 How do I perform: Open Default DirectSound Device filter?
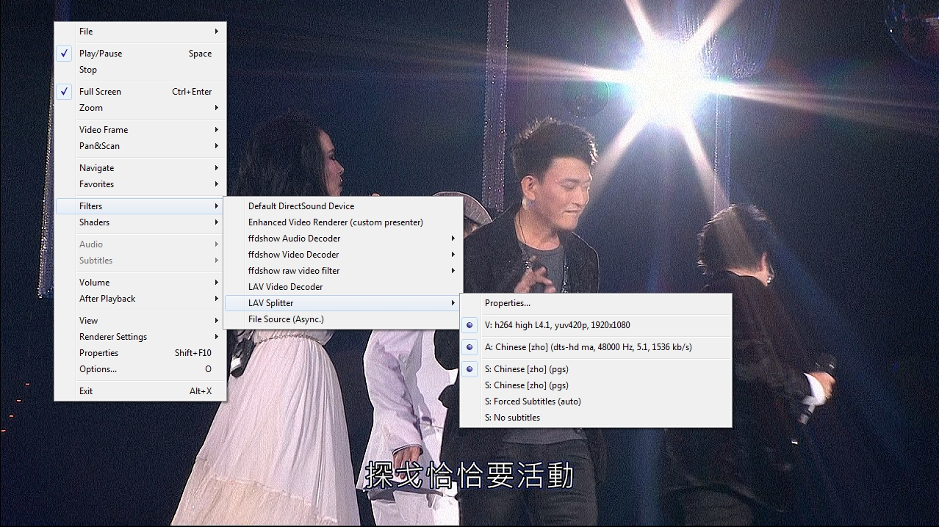pyautogui.click(x=301, y=206)
